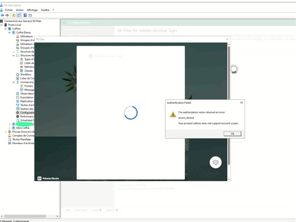Click the Up one level folder icon
Image resolution: width=296 pixels, height=222 pixels.
(14, 15)
